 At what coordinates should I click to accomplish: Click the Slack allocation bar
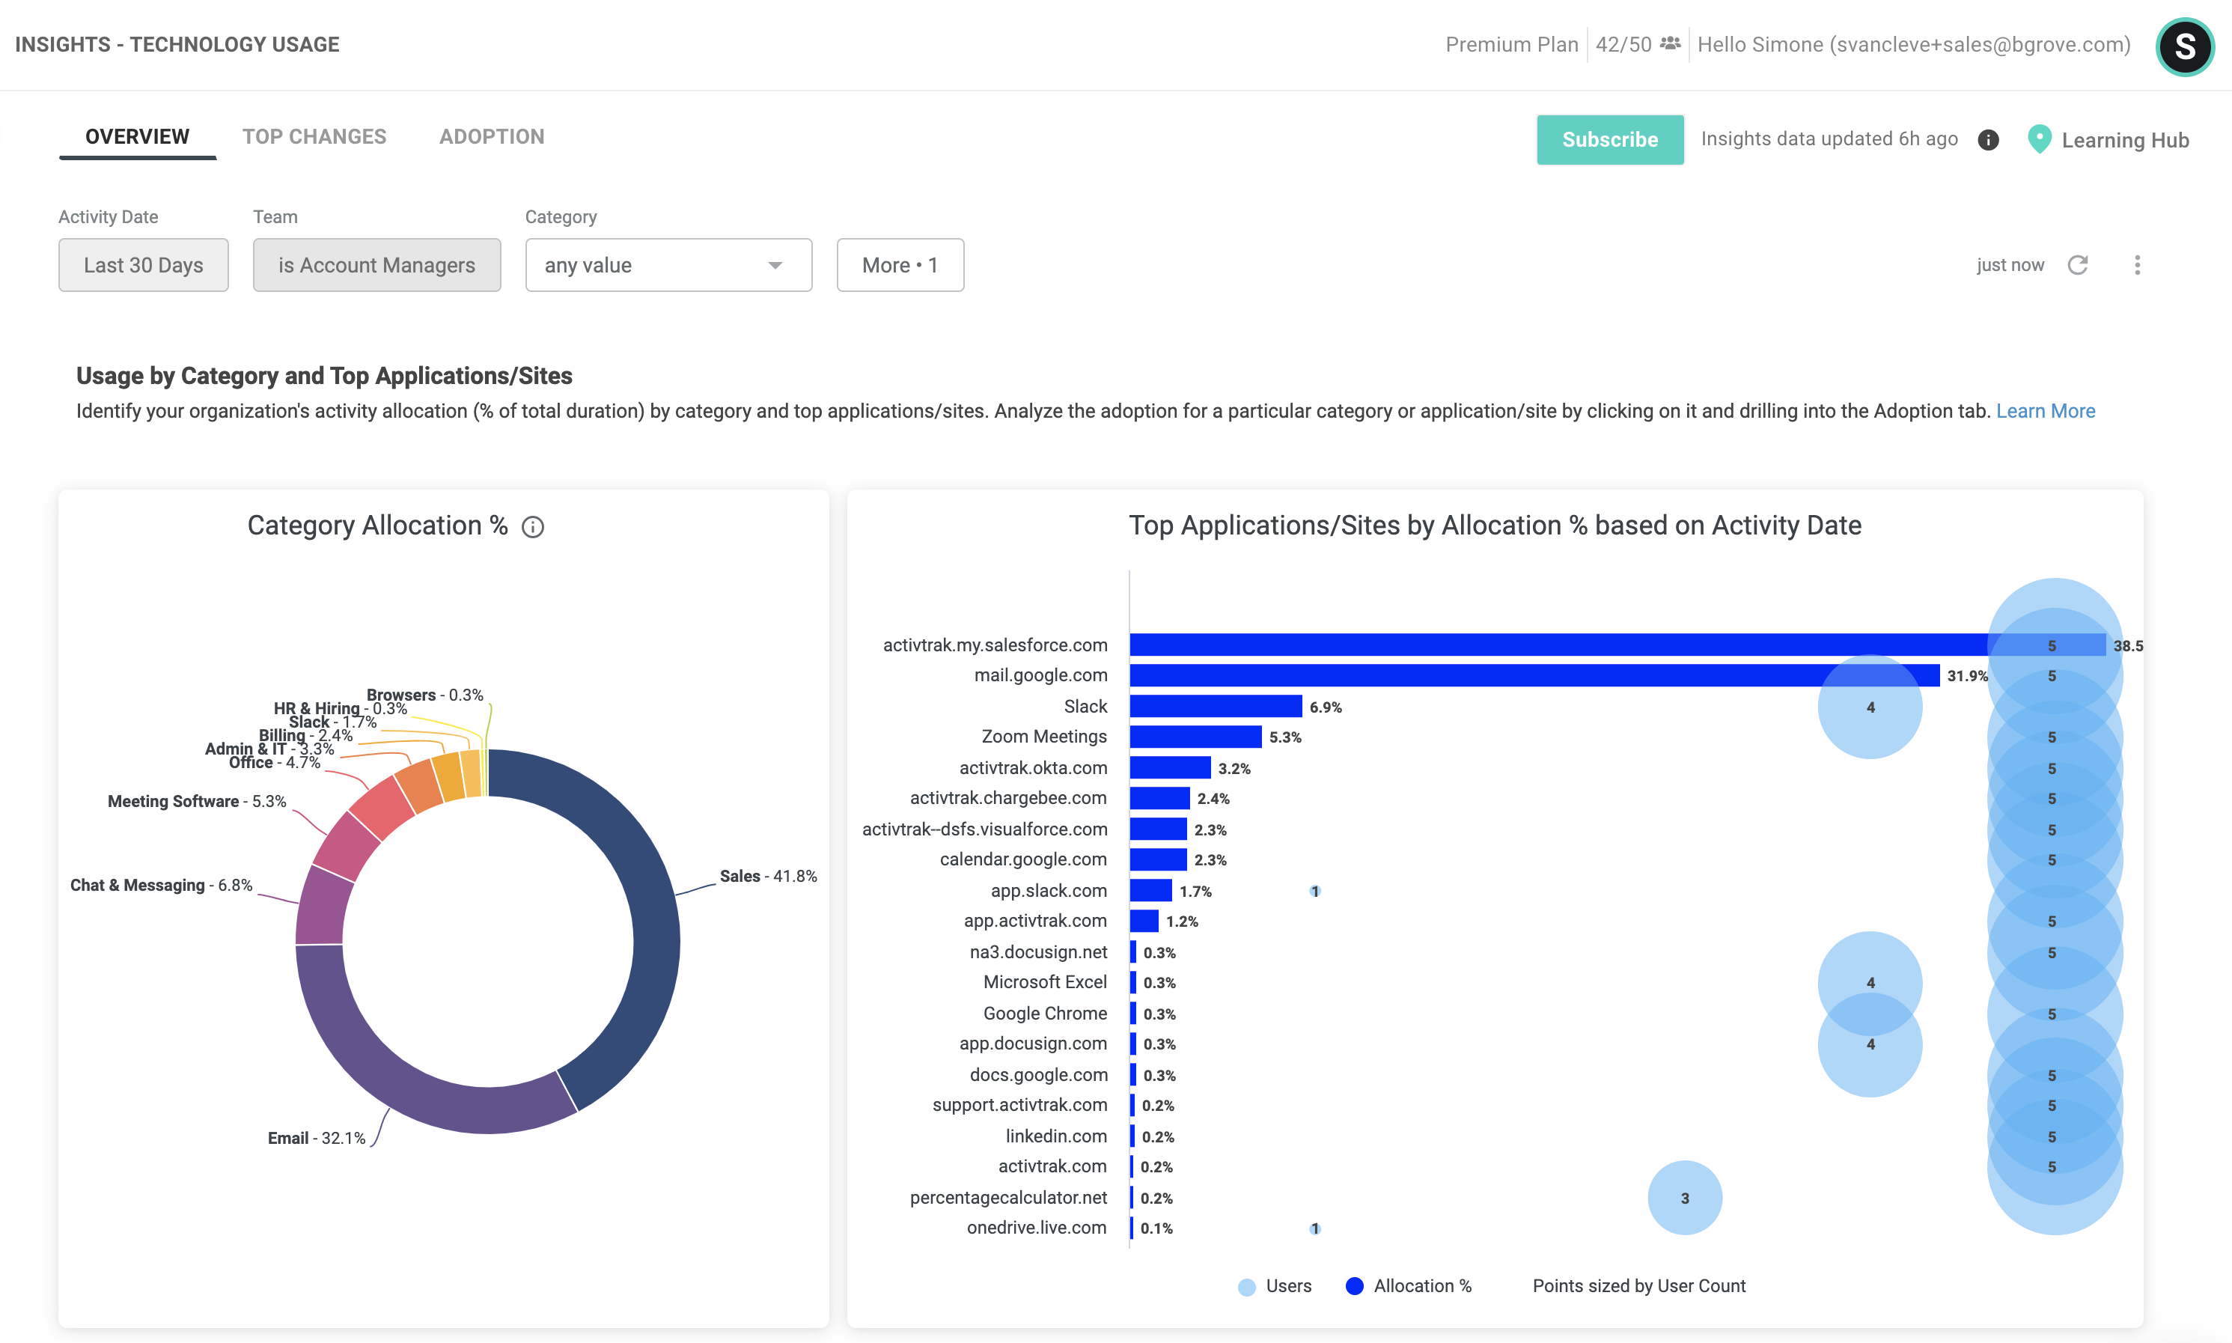(1216, 706)
